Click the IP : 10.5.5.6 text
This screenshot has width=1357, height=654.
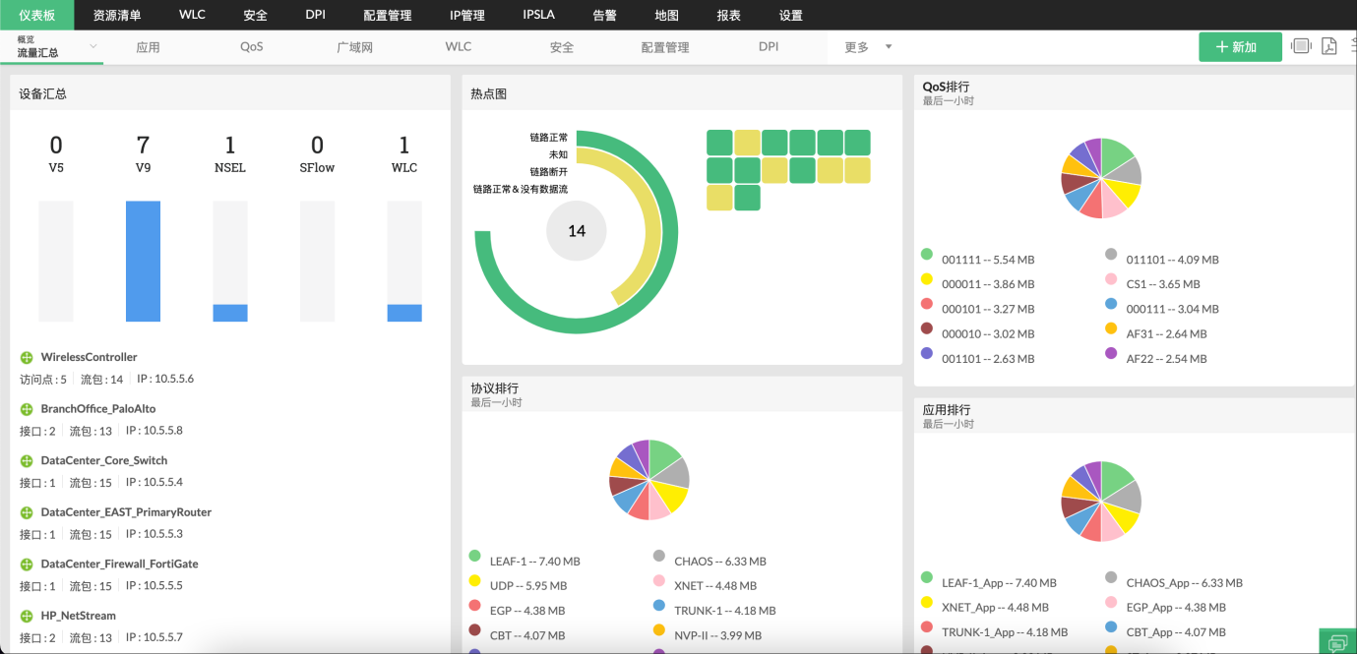(165, 379)
